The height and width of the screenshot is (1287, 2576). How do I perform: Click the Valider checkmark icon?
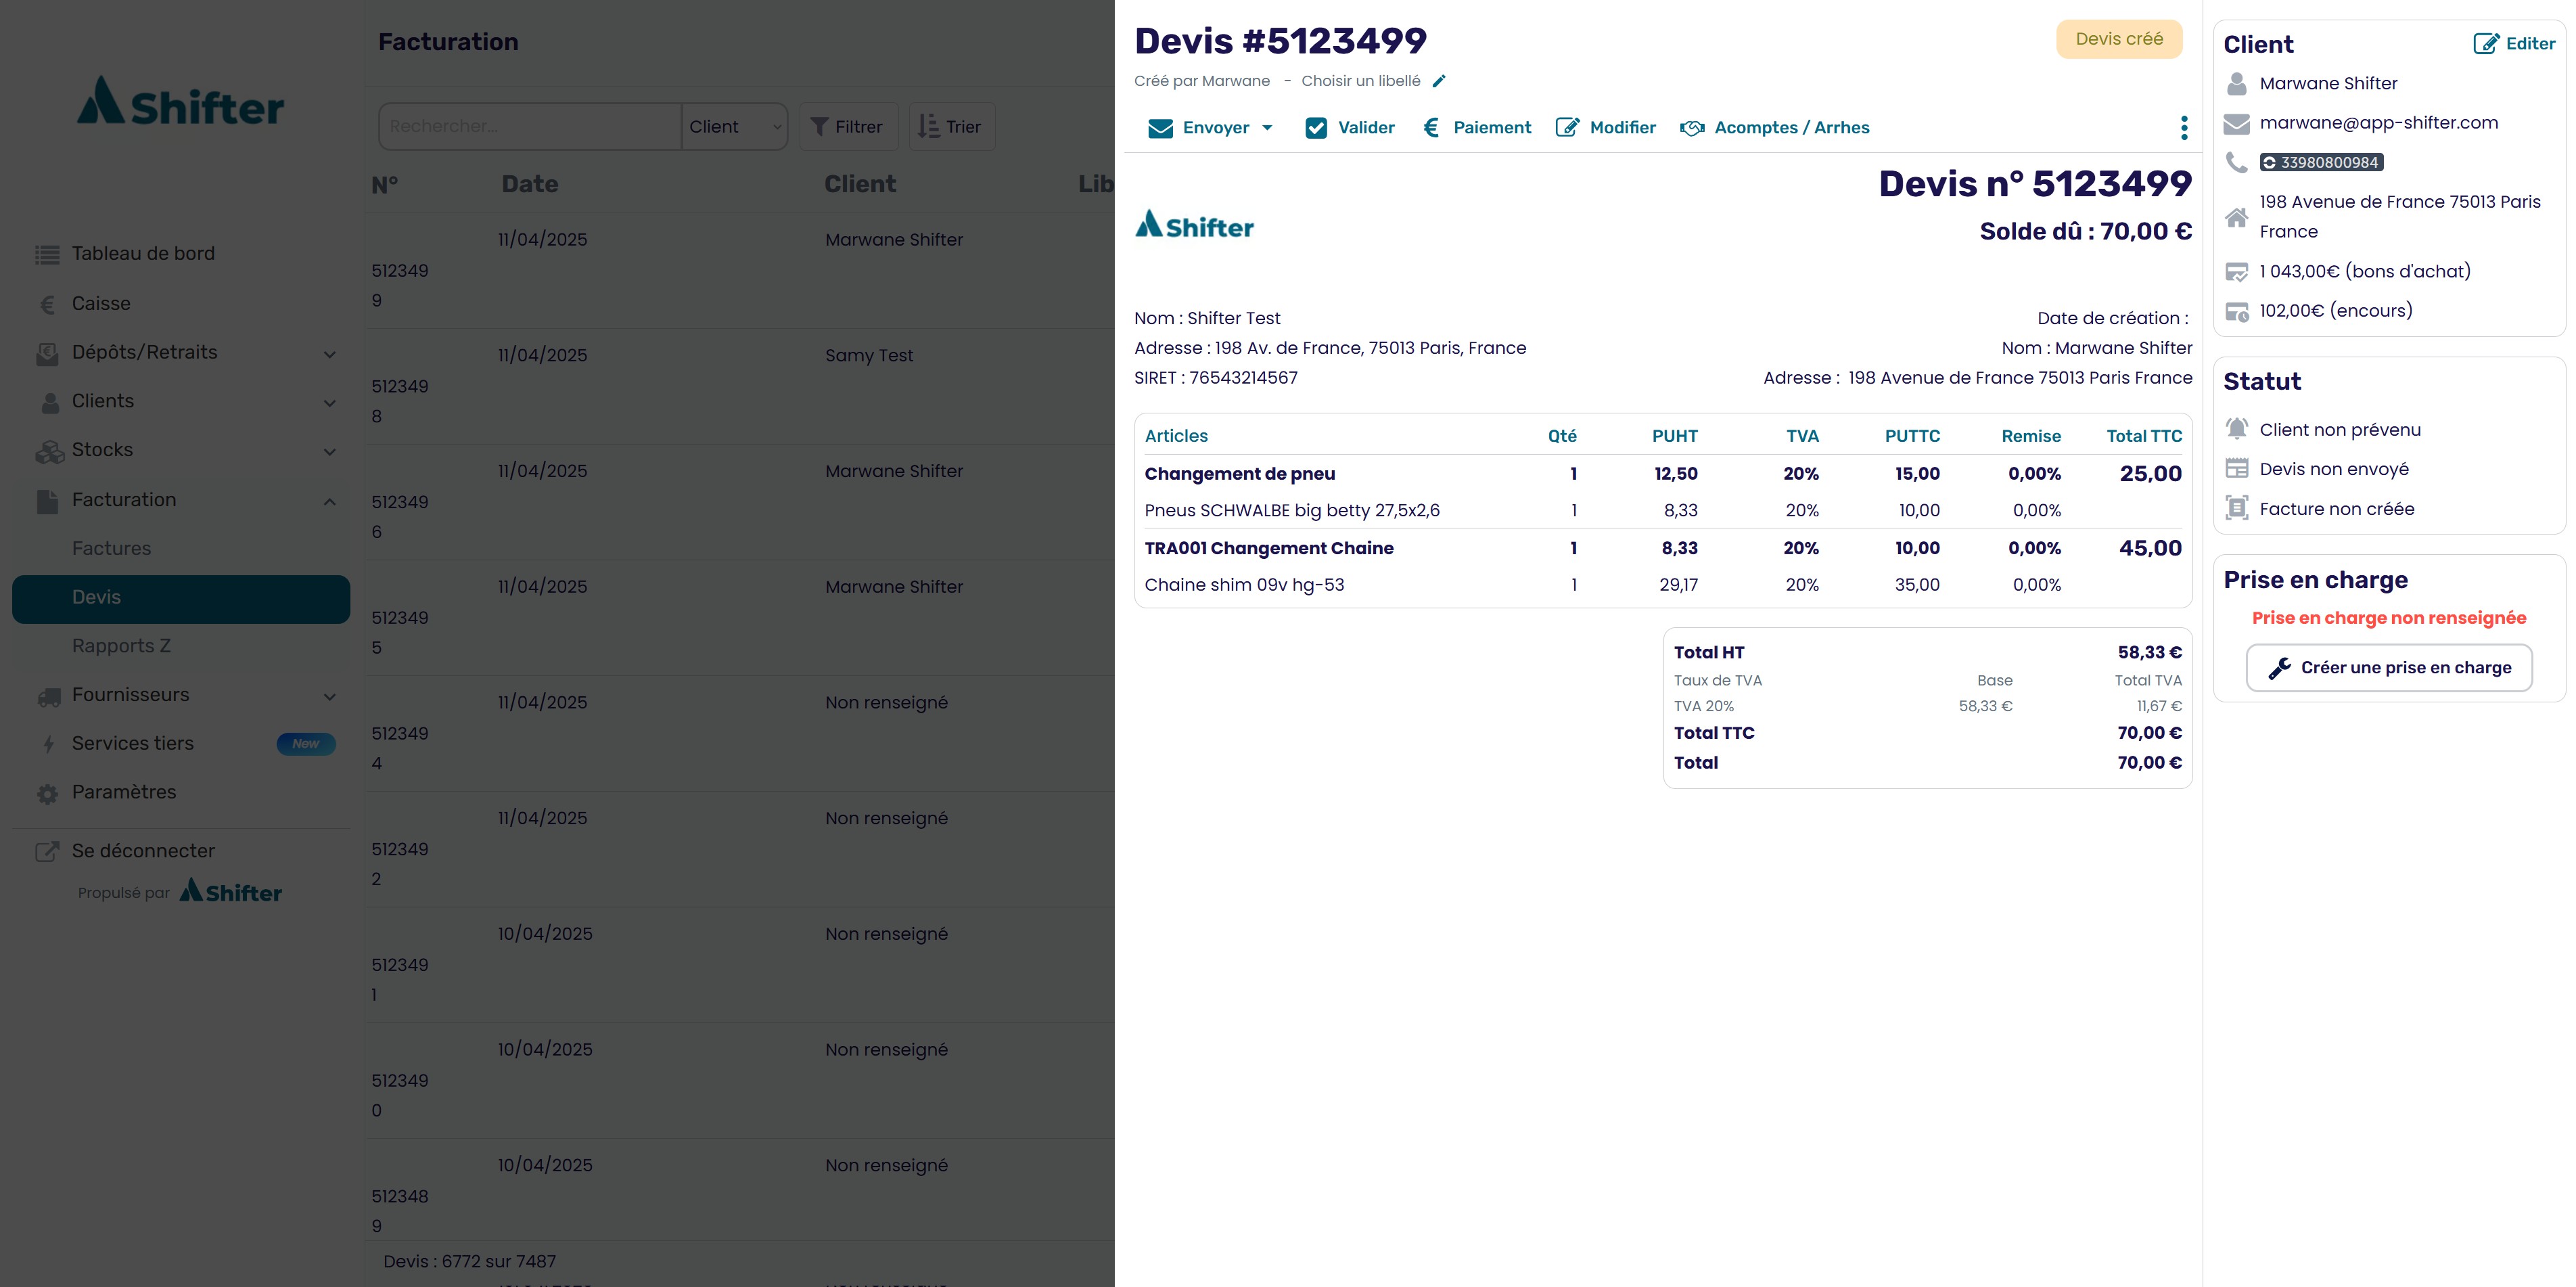click(1316, 128)
